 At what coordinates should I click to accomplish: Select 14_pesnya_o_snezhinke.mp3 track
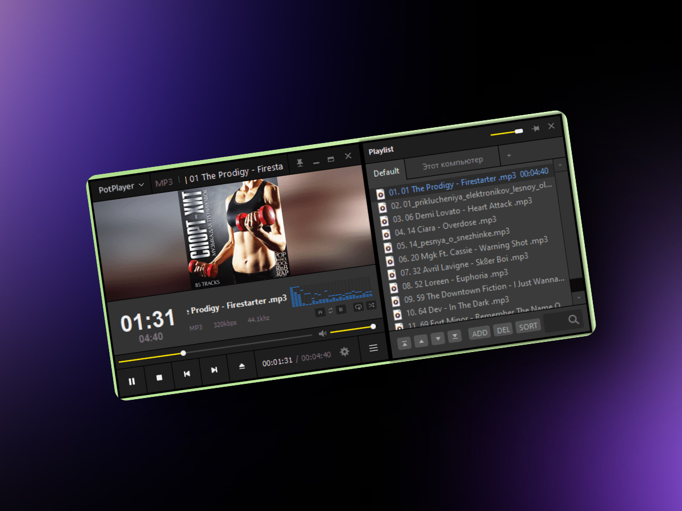point(470,235)
